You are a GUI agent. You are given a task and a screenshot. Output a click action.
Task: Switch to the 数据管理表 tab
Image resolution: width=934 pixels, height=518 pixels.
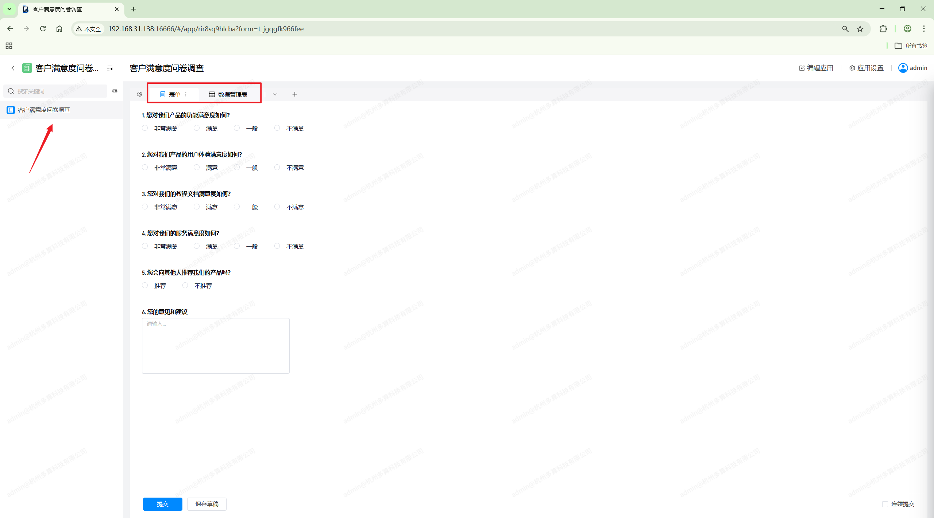(x=228, y=94)
